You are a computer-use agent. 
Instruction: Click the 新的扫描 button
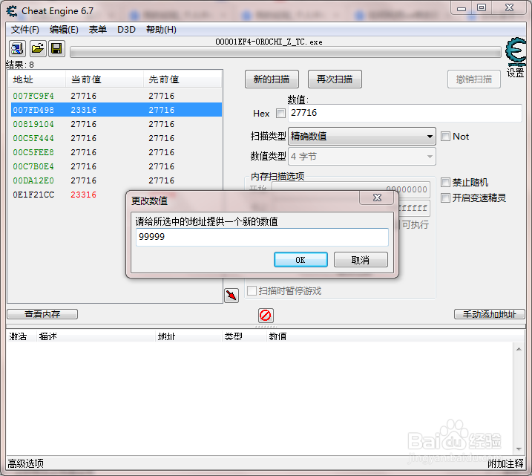pyautogui.click(x=272, y=79)
